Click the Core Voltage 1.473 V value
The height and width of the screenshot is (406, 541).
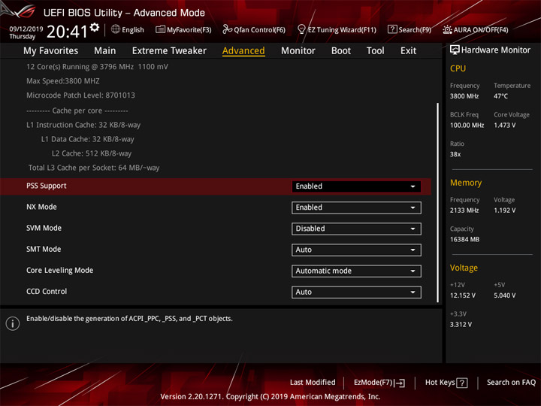coord(505,126)
